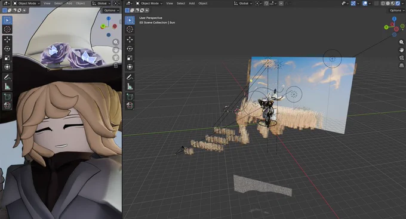Switch perspective/orthographic in right viewport
Screen dimensions: 406x219
pyautogui.click(x=401, y=66)
